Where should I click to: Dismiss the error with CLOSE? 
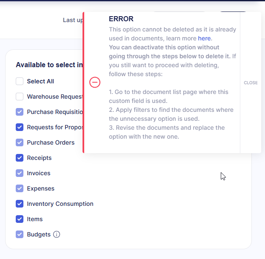coord(251,83)
